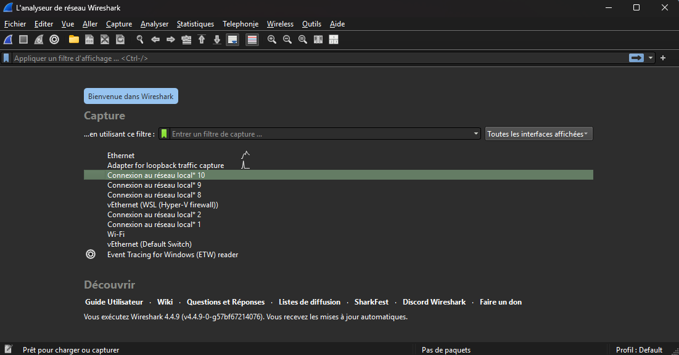Click into the display filter input field
Viewport: 679px width, 355px height.
tap(308, 58)
